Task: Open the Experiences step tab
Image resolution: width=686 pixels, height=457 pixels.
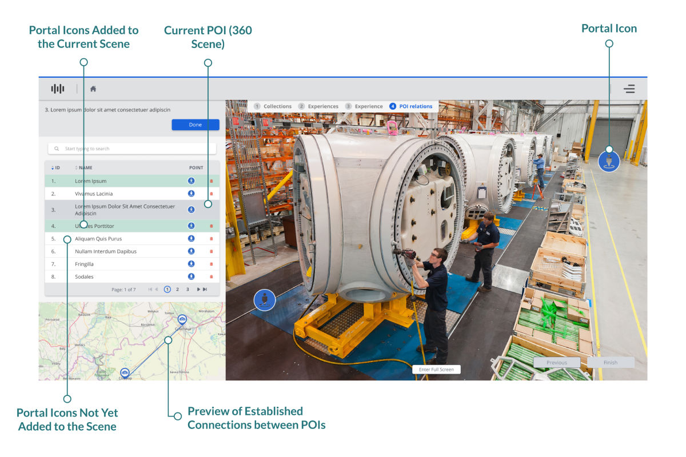Action: 318,106
